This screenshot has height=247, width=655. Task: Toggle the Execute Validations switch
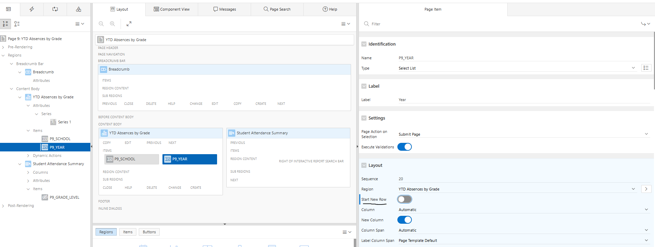[404, 147]
